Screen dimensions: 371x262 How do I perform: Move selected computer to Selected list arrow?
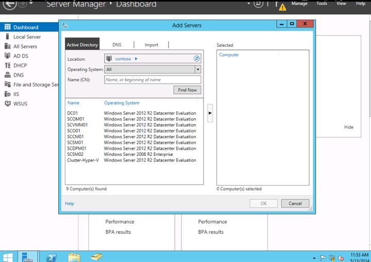pos(210,113)
